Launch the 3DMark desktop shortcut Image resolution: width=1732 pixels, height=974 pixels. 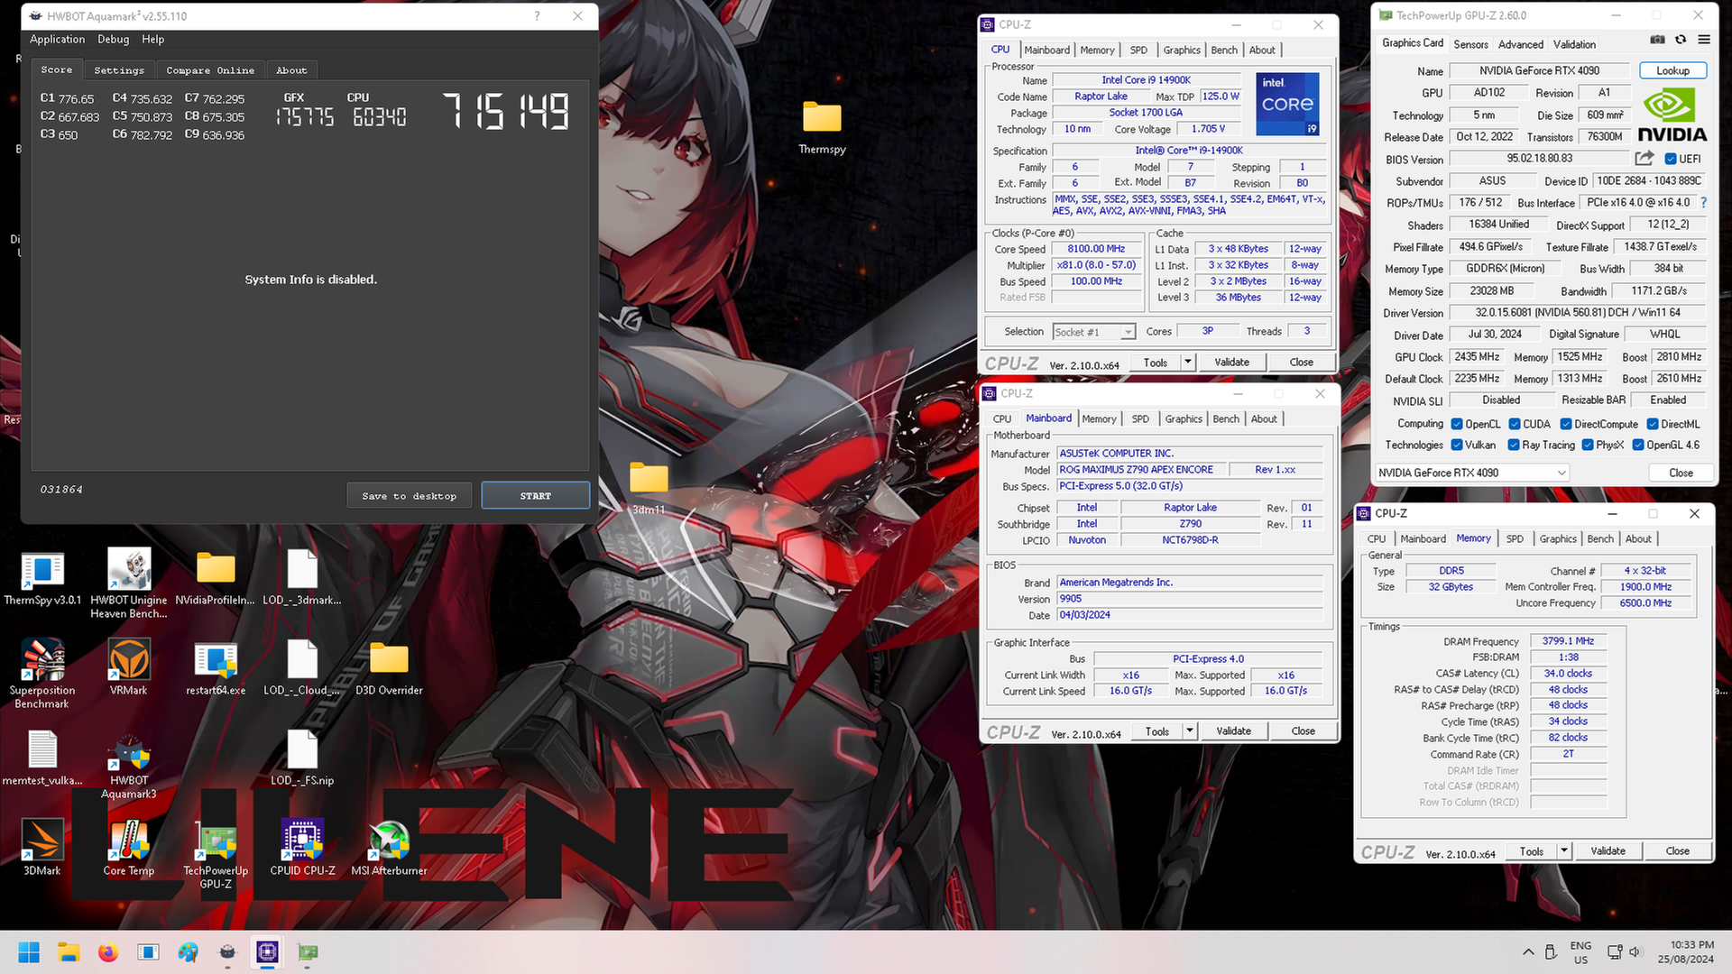click(42, 848)
